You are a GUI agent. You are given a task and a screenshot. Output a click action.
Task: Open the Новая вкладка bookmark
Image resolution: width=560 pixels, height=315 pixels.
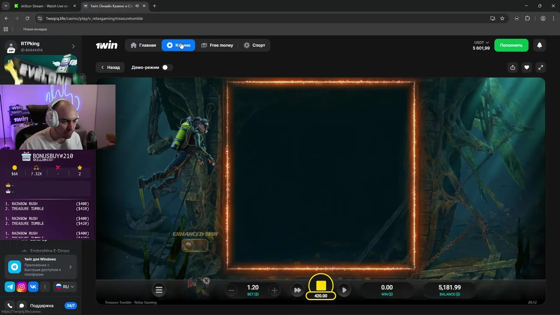click(x=35, y=29)
